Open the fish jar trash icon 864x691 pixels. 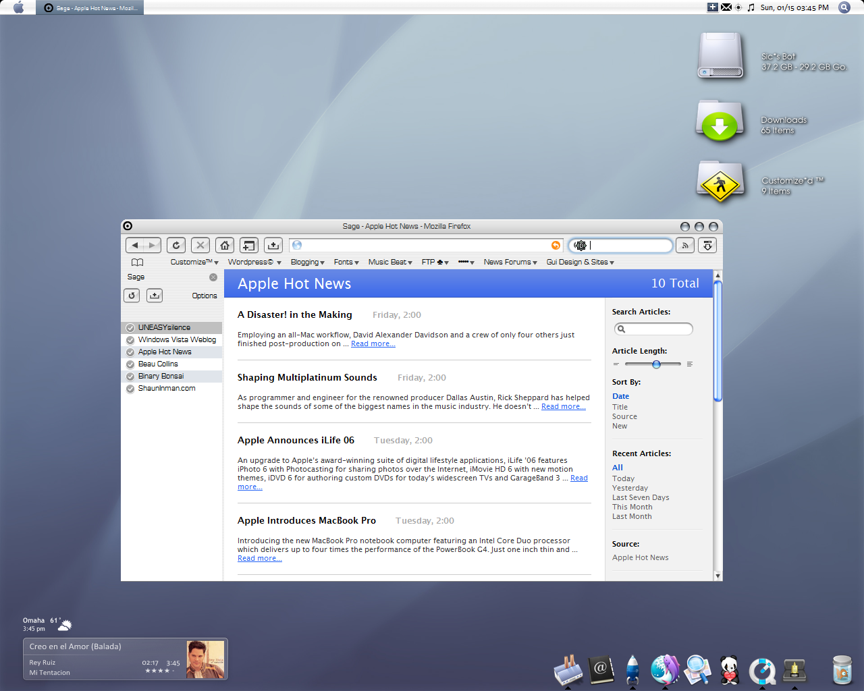[842, 670]
